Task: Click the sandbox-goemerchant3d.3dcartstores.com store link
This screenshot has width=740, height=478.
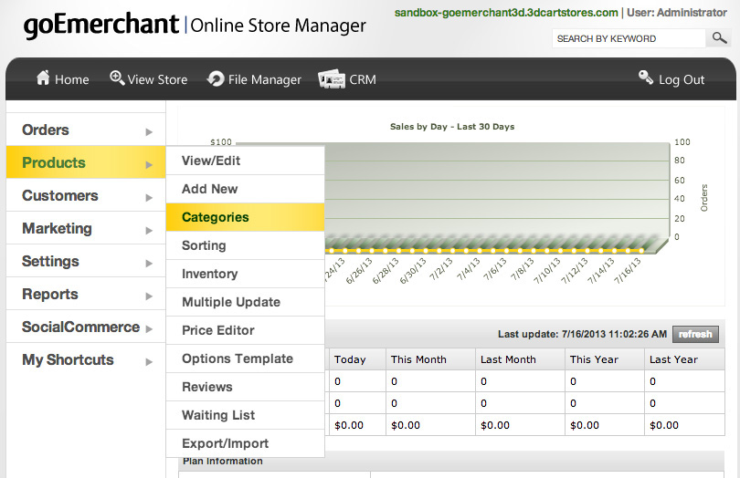Action: point(506,13)
